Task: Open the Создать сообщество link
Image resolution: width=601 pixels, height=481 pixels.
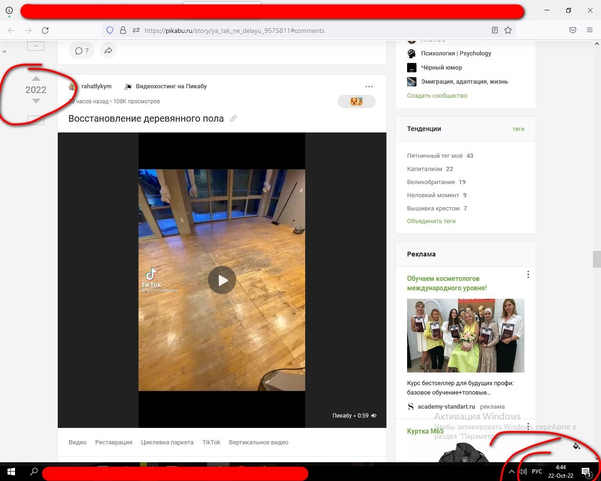Action: [x=437, y=96]
